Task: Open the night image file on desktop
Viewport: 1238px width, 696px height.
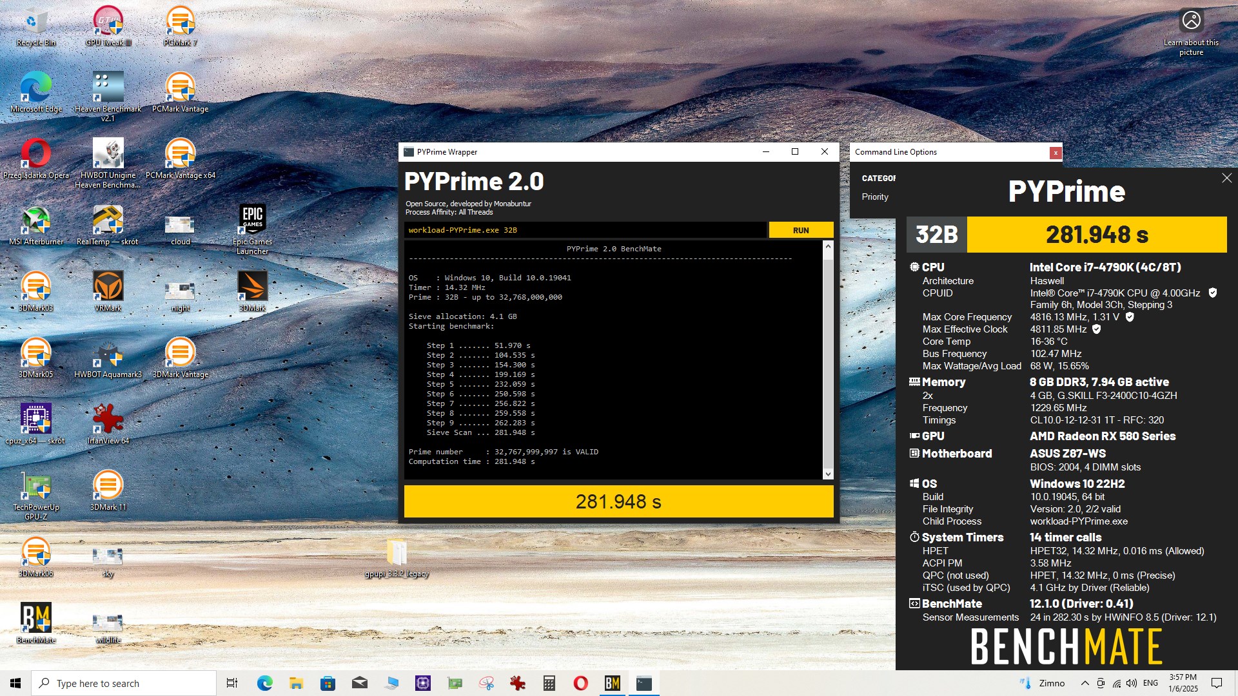Action: pos(181,295)
